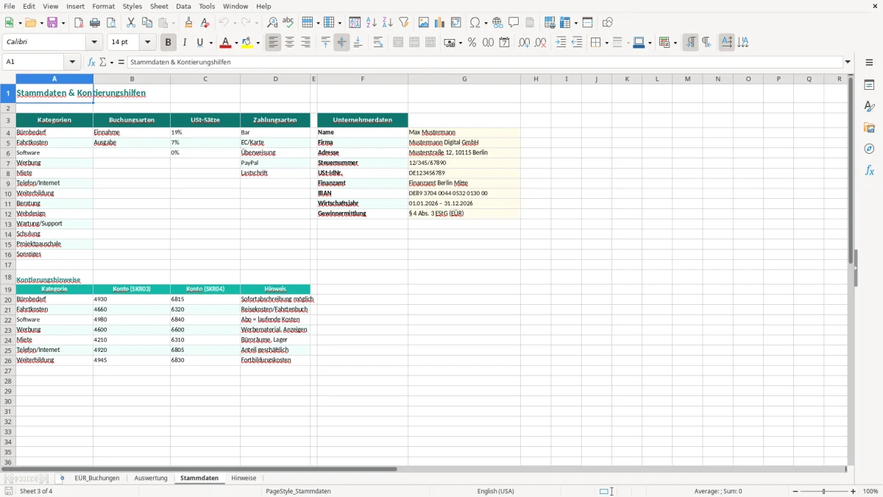The height and width of the screenshot is (497, 883).
Task: Click the Sort Descending icon
Action: click(387, 23)
